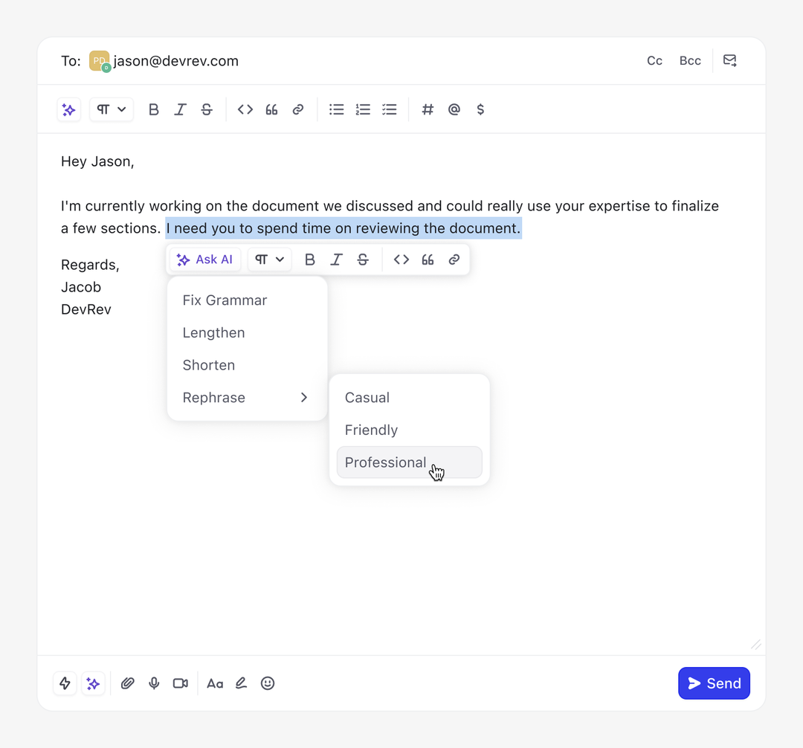Image resolution: width=803 pixels, height=748 pixels.
Task: Click the 'Jacob' signature line
Action: coord(81,287)
